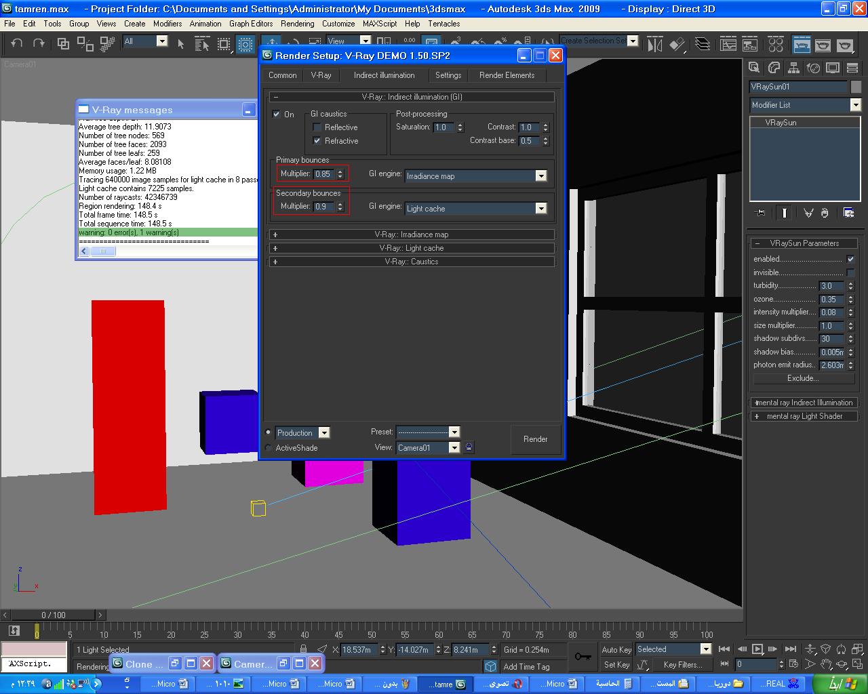This screenshot has height=694, width=868.
Task: Click the Key Filters... button
Action: pos(682,665)
